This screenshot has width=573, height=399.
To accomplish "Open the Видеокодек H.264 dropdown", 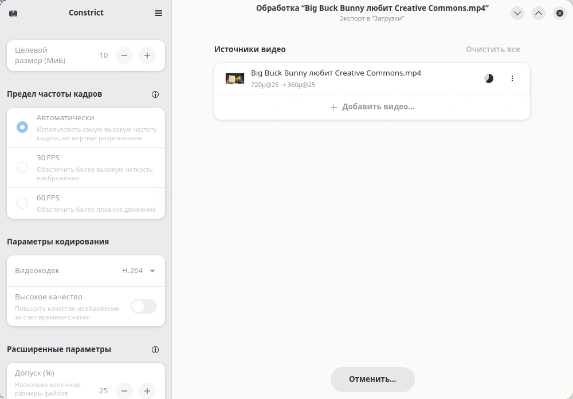I will point(139,271).
